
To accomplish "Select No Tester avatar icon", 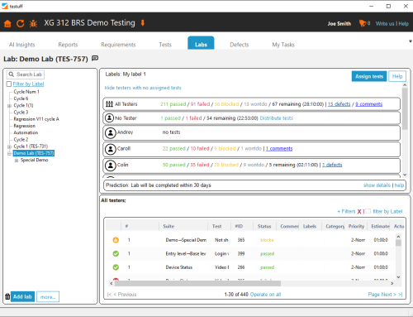I will (x=109, y=118).
